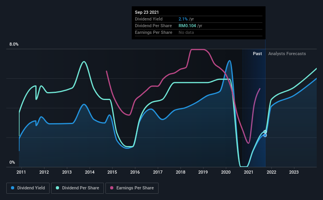
Task: Click the 2019 x-axis year label
Action: [203, 172]
